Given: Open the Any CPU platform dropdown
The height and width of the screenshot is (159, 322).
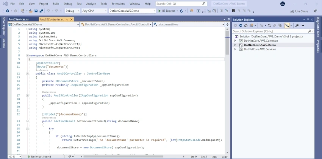Looking at the screenshot, I should [x=94, y=11].
